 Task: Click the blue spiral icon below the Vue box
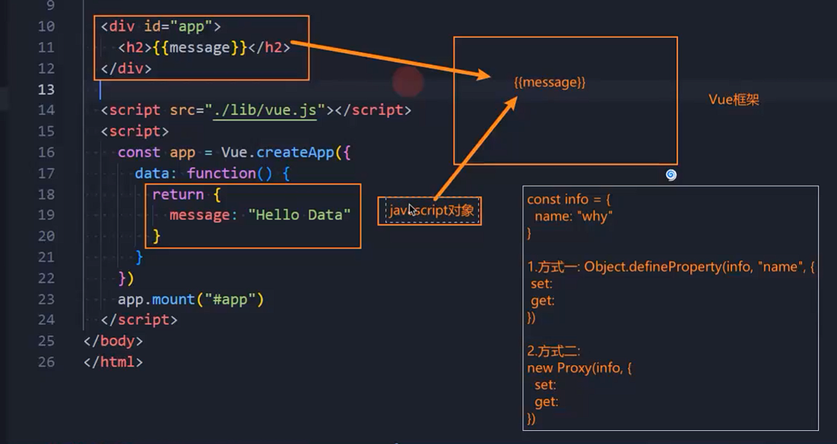pos(670,175)
